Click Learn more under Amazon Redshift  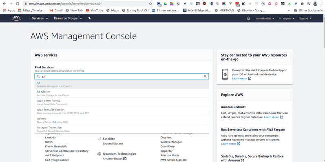(x=274, y=117)
